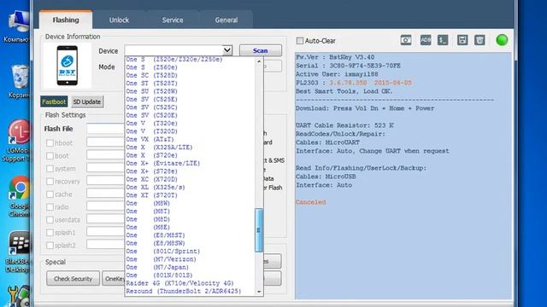547x307 pixels.
Task: Switch to the Flashing tab
Action: pos(66,20)
